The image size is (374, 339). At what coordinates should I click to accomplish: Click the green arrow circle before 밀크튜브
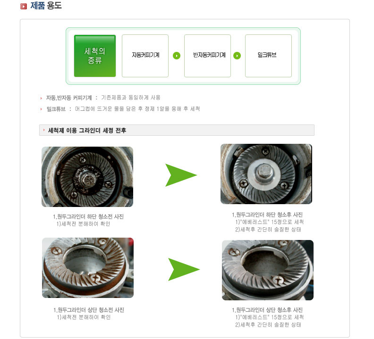[237, 56]
